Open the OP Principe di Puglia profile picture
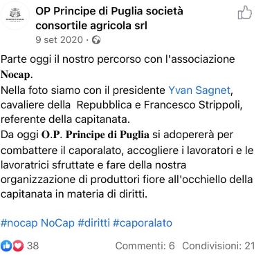 pyautogui.click(x=15, y=15)
